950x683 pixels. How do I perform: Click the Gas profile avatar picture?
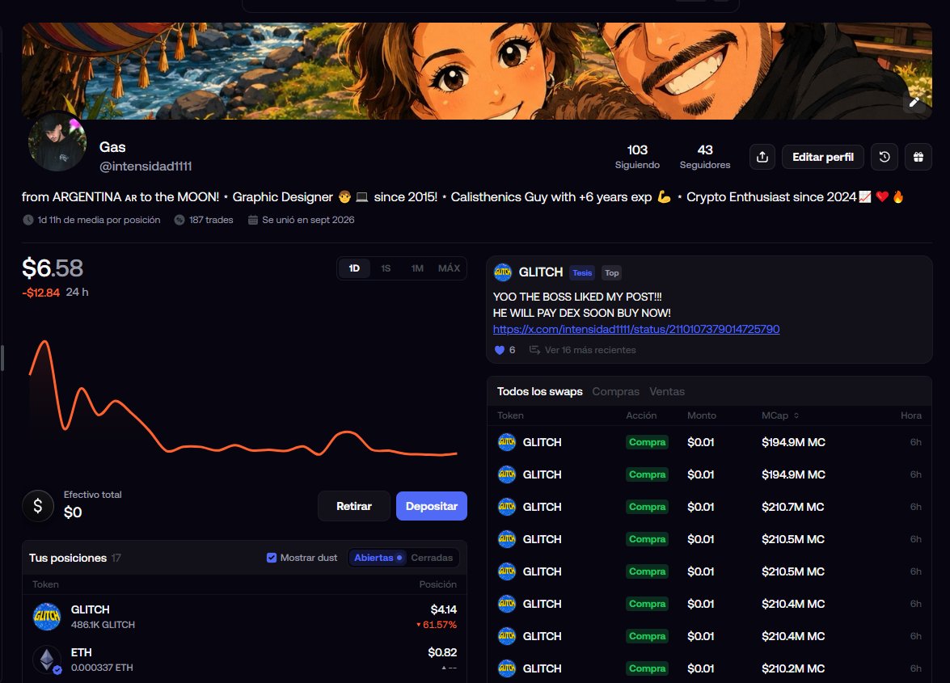[x=57, y=143]
